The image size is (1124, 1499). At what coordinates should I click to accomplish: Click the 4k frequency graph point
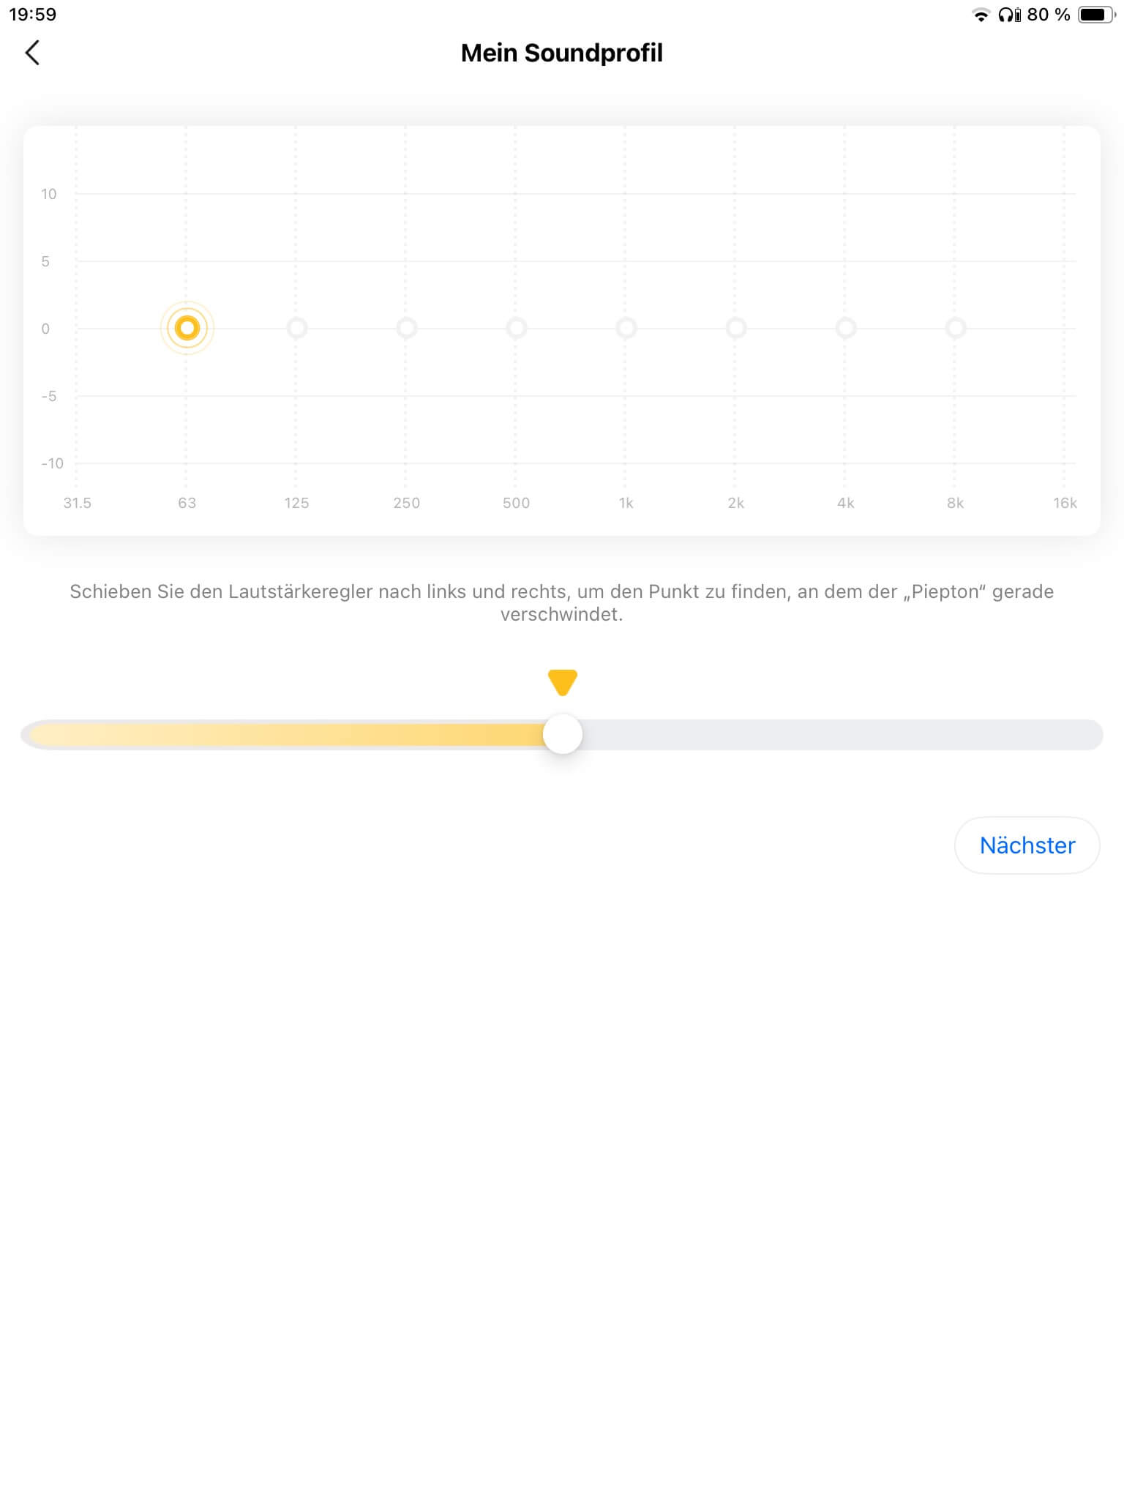tap(845, 328)
